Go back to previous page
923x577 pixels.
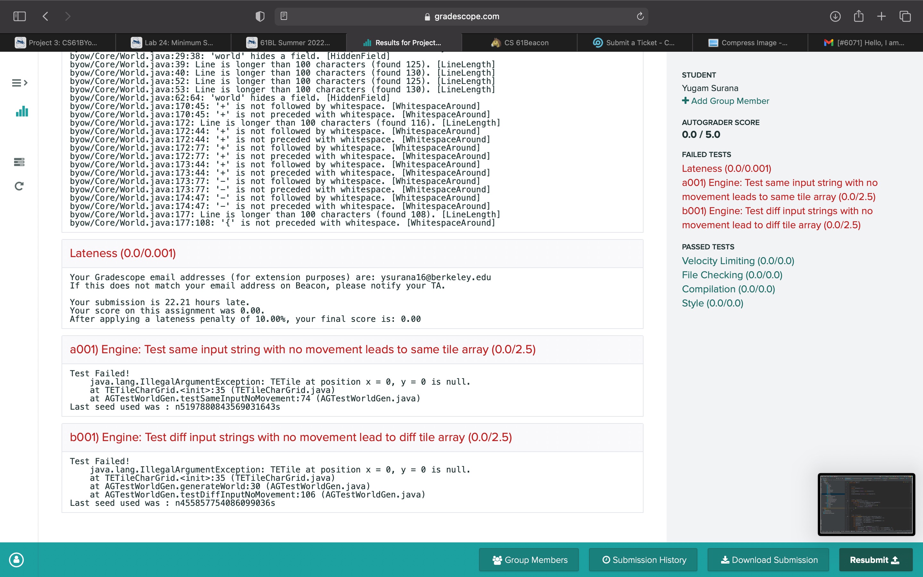[x=46, y=16]
